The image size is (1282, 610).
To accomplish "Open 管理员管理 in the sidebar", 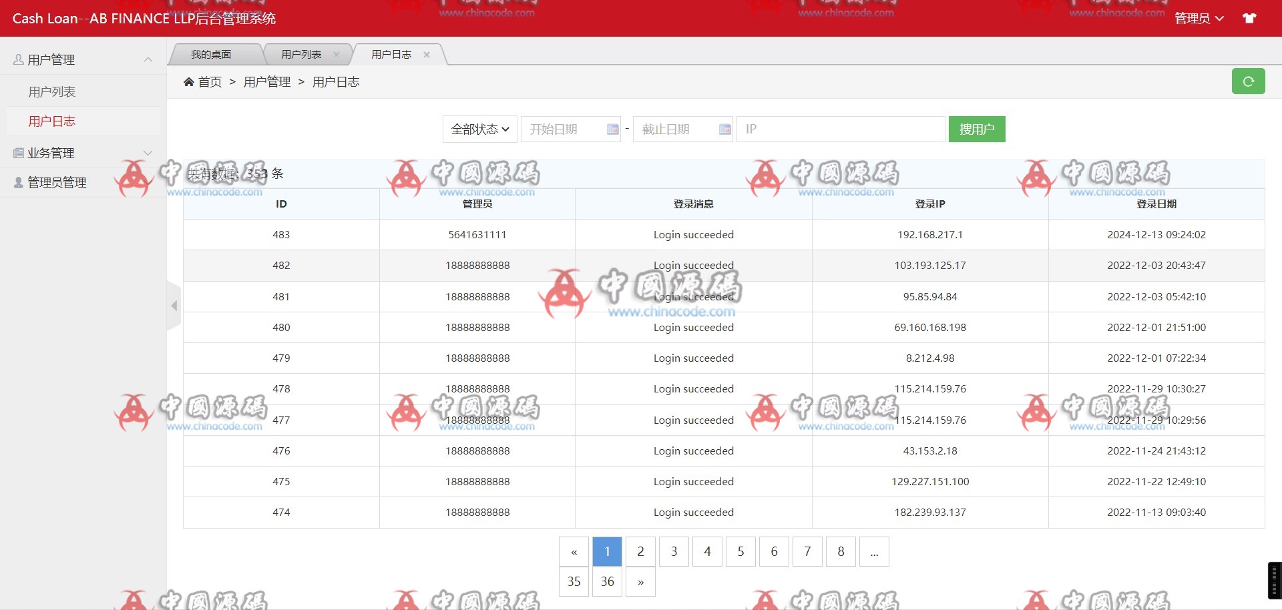I will (57, 182).
